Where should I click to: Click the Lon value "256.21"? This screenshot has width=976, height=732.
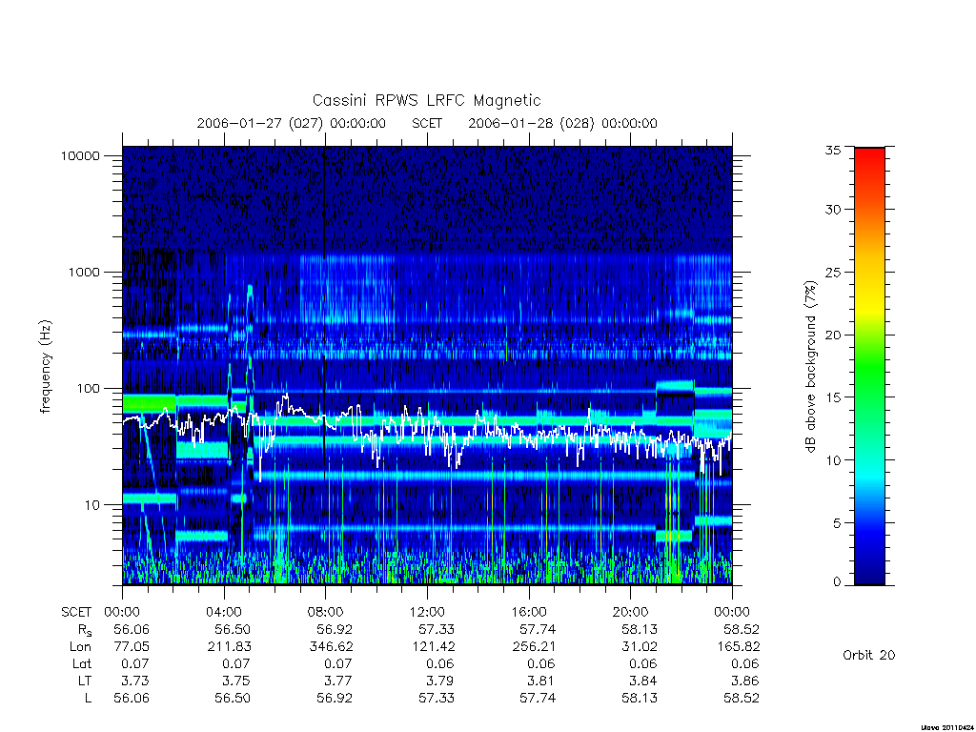pyautogui.click(x=534, y=647)
